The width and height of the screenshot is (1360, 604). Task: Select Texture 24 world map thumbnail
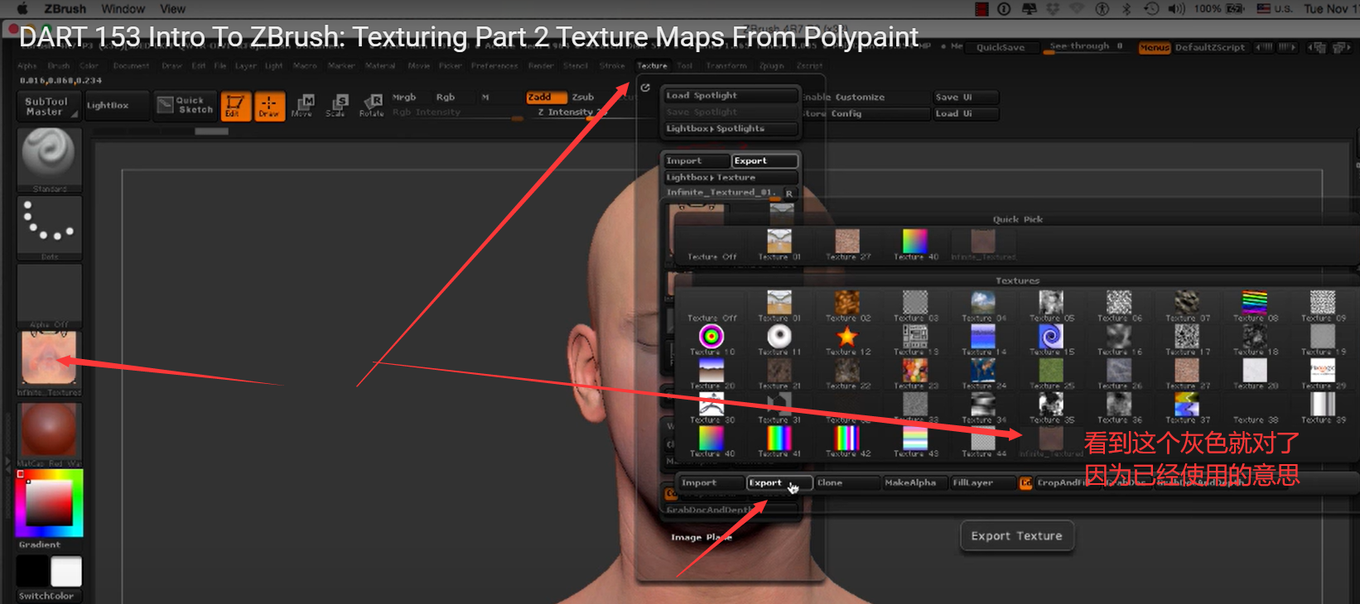click(983, 374)
